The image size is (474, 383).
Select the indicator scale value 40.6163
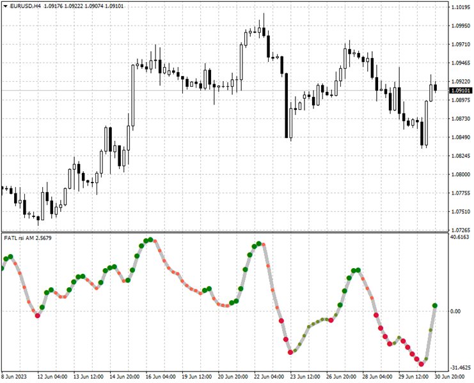tap(459, 237)
